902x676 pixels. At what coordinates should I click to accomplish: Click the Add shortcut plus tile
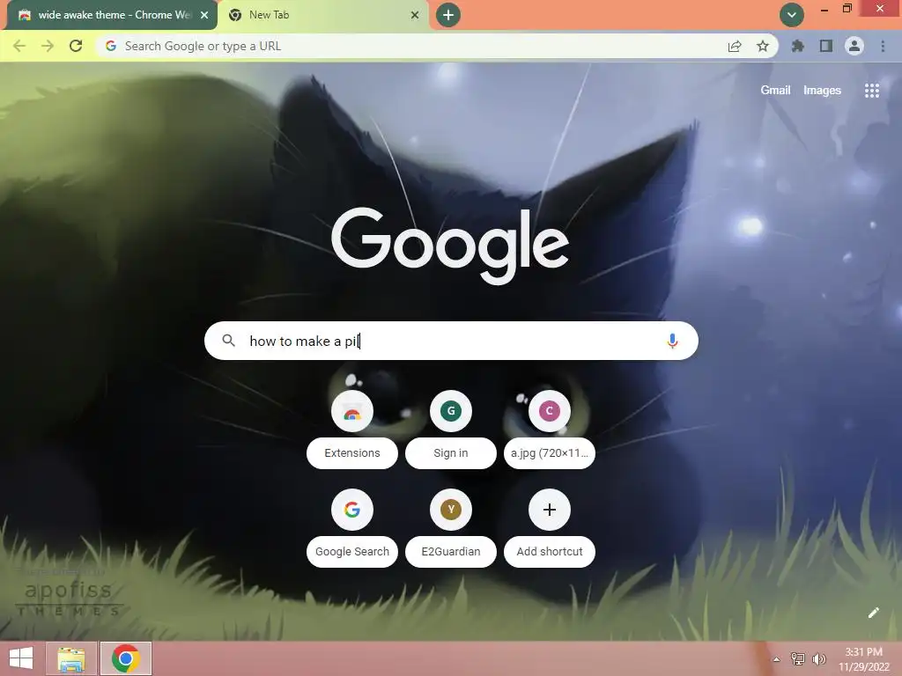[550, 510]
